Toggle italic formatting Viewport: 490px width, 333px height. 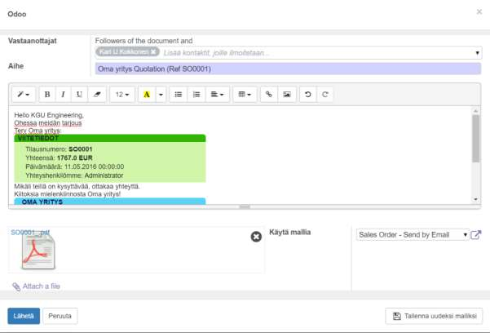coord(63,95)
